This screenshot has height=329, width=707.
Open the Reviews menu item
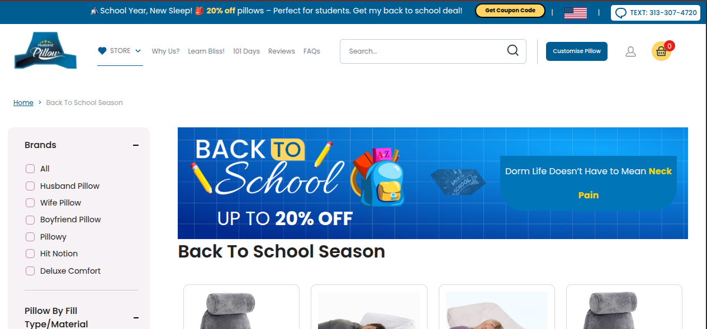tap(281, 51)
